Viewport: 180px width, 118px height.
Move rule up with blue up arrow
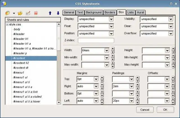[x=50, y=13]
